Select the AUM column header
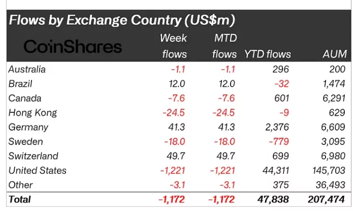The width and height of the screenshot is (353, 219). (334, 54)
